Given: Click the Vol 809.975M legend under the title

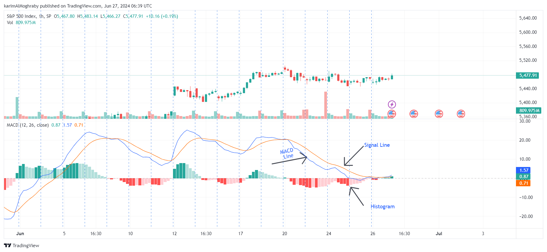Looking at the screenshot, I should 21,23.
